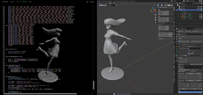Switch to the Compositing workspace tab

[117, 1]
